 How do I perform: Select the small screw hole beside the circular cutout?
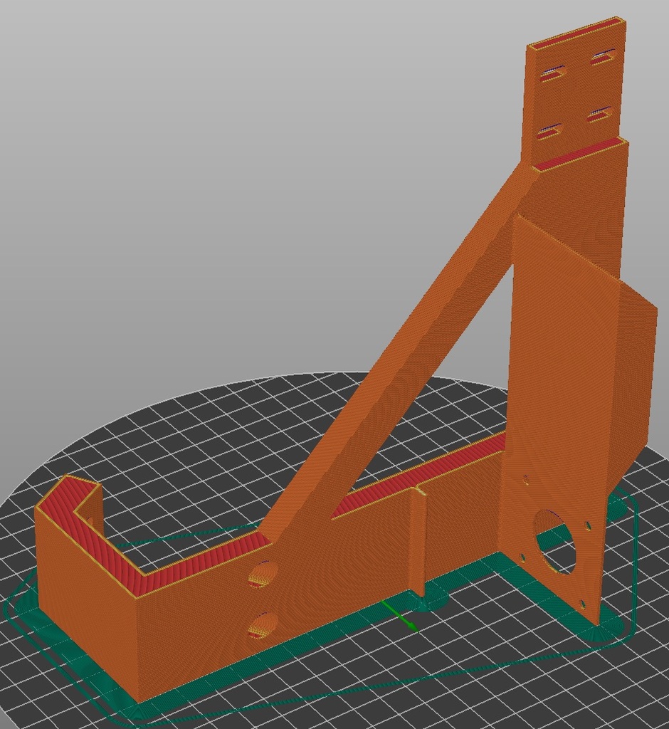click(x=588, y=526)
